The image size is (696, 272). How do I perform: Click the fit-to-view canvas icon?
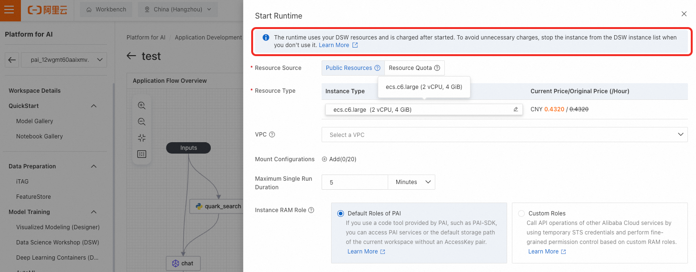(x=141, y=138)
